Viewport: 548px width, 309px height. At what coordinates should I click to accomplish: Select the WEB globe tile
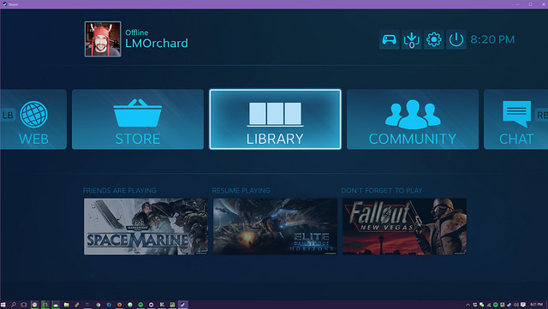33,119
